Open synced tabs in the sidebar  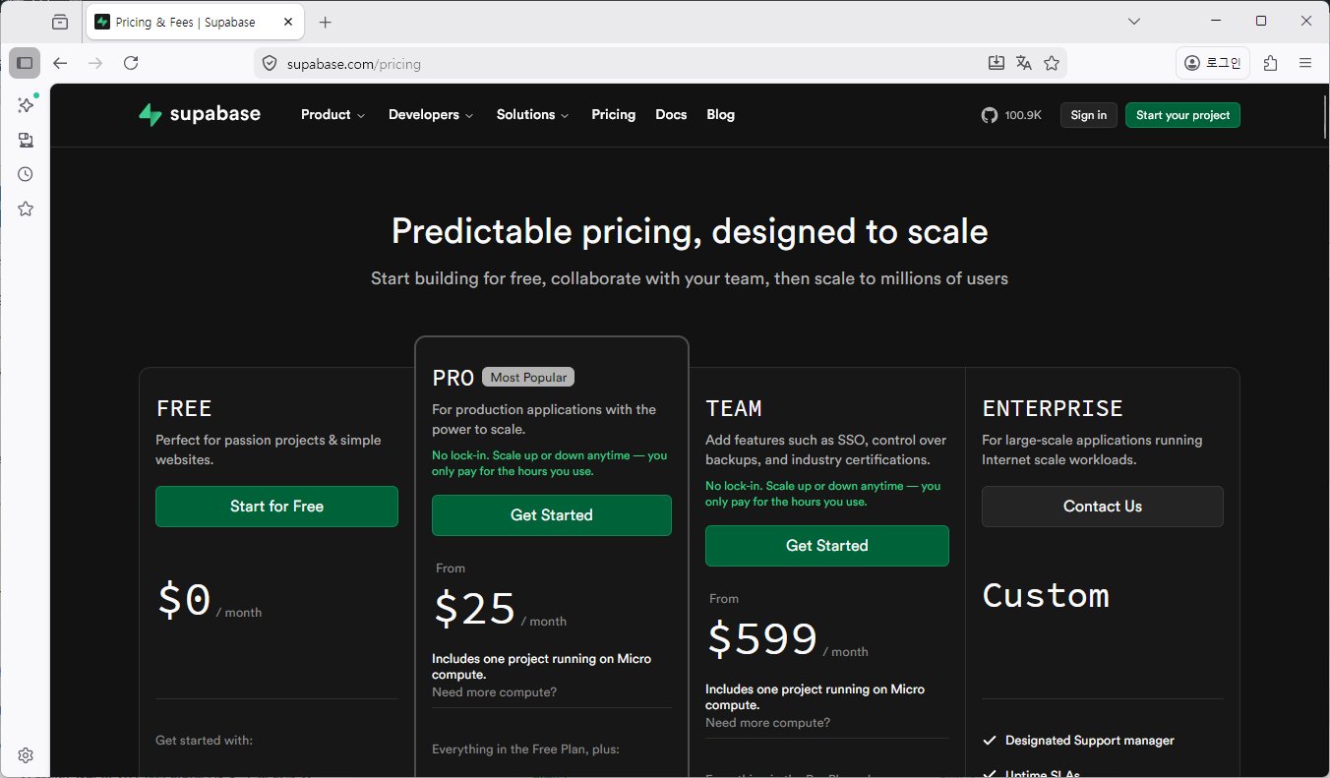(26, 140)
